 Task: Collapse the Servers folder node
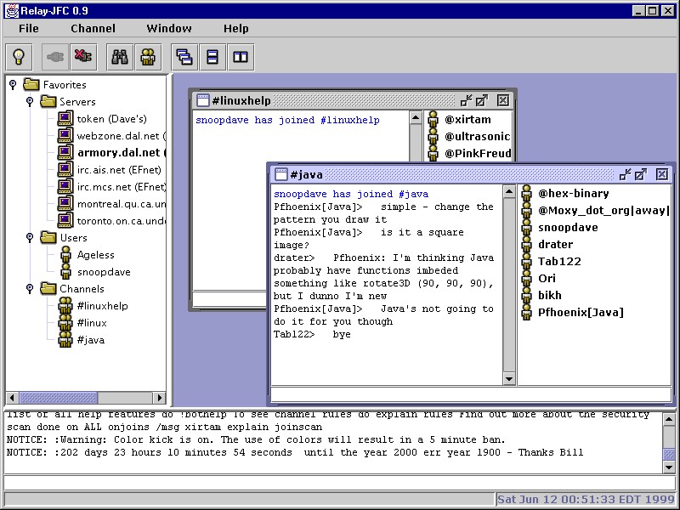tap(29, 101)
